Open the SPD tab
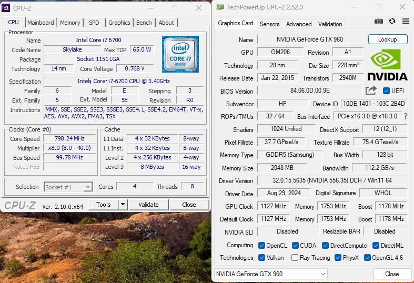This screenshot has height=283, width=414. coord(94,23)
